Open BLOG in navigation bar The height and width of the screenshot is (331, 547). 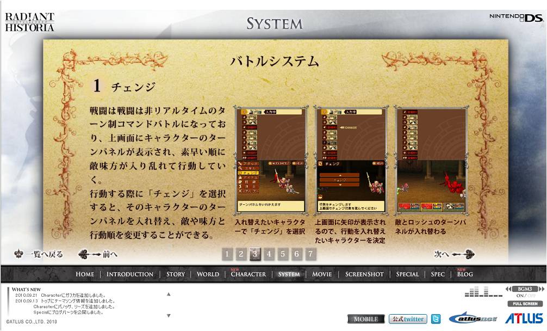pos(465,274)
